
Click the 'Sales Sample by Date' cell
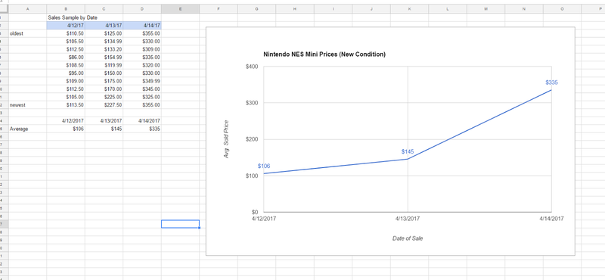coord(66,17)
